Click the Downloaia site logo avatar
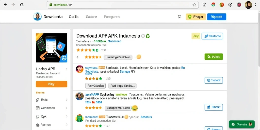The image size is (260, 130). [37, 17]
